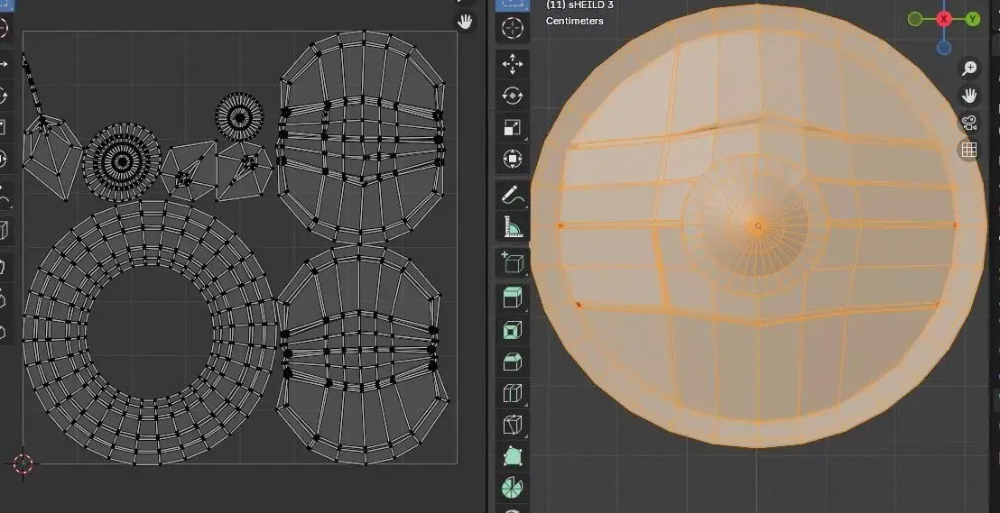Click the 2D cursor crosshair in UV editor
The image size is (1000, 513).
[23, 464]
